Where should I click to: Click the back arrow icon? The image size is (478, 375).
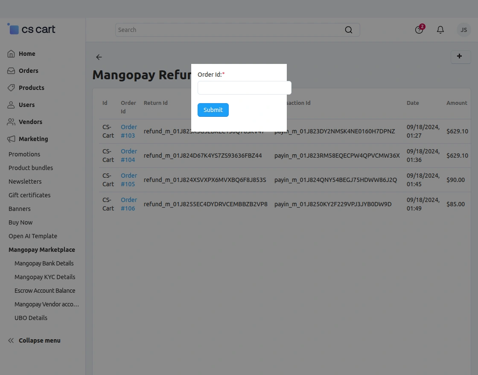(x=99, y=57)
